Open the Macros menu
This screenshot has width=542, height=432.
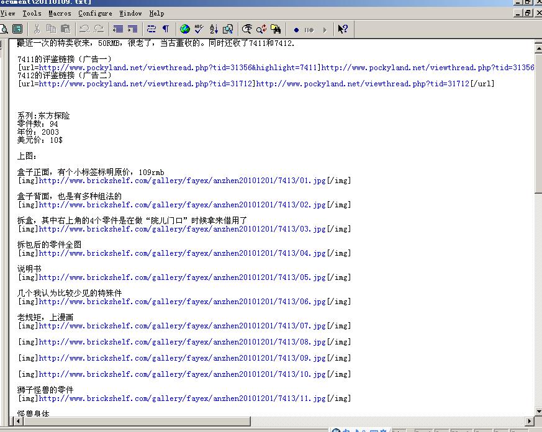[x=60, y=14]
